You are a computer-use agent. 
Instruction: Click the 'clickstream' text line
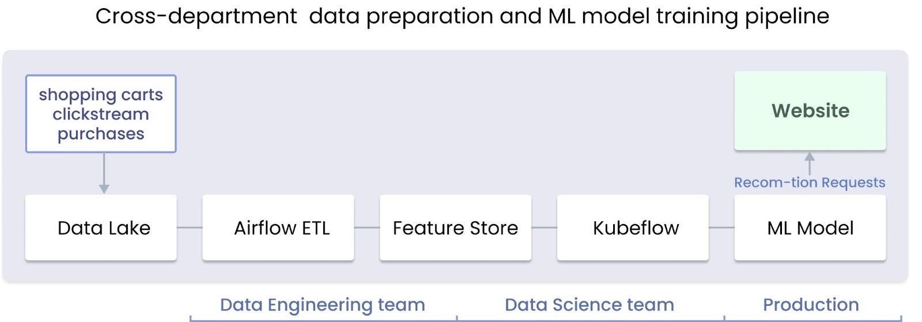coord(101,114)
